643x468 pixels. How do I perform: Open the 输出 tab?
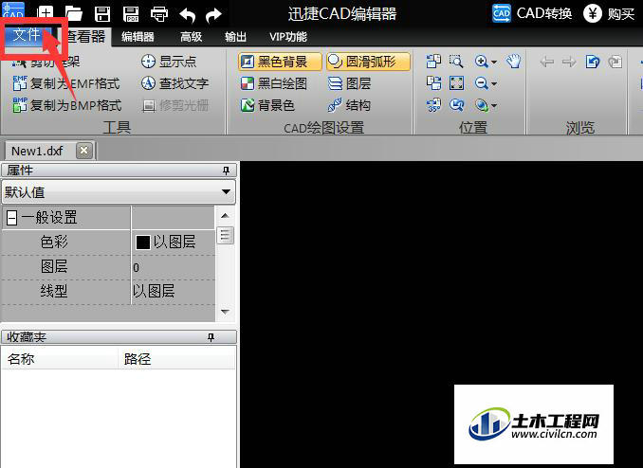coord(235,37)
